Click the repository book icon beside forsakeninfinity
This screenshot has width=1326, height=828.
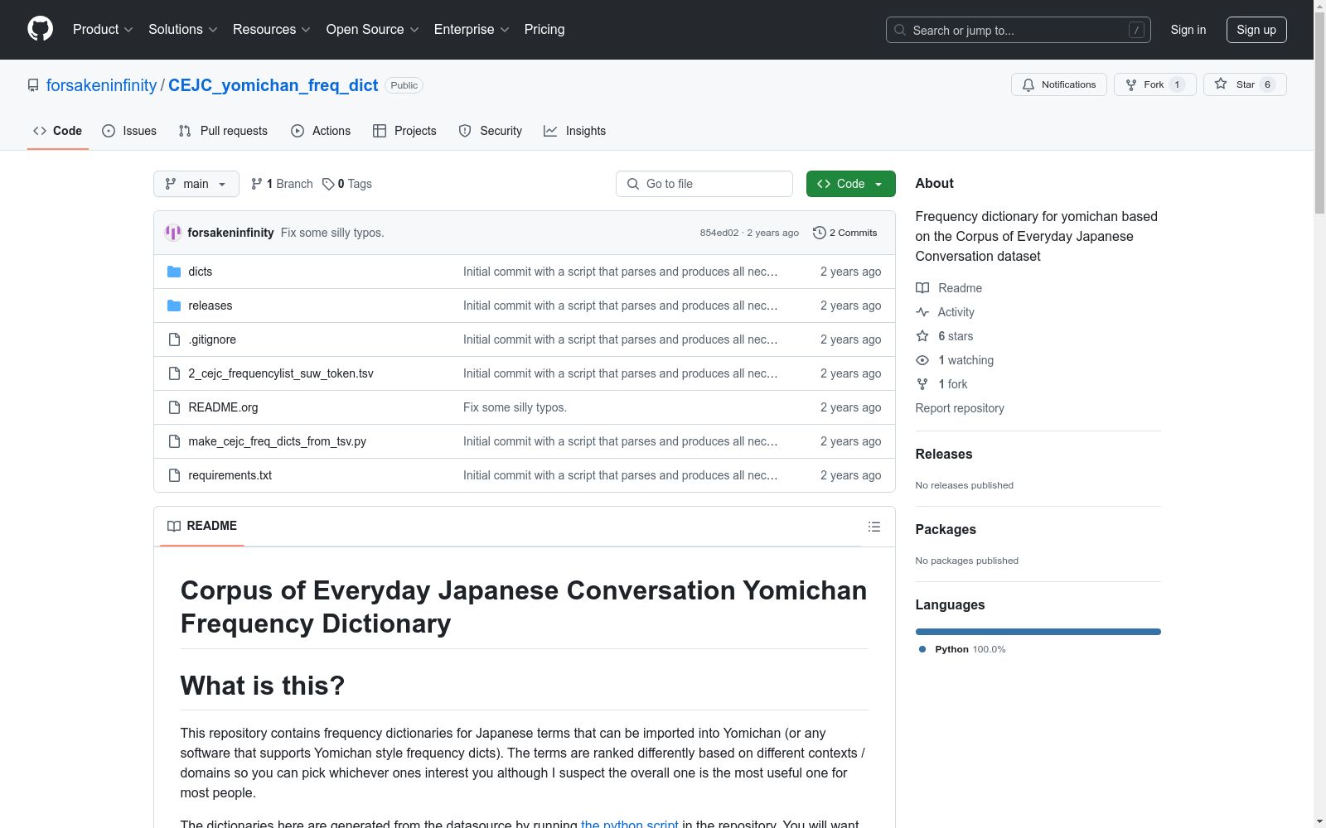tap(33, 85)
